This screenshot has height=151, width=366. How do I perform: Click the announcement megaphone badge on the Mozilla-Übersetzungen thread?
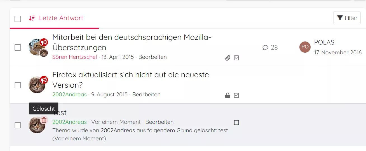pyautogui.click(x=44, y=42)
